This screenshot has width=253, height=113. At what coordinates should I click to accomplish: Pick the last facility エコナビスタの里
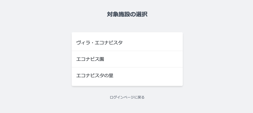pyautogui.click(x=127, y=76)
